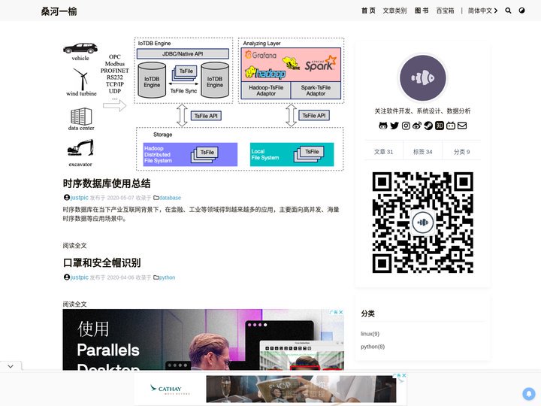Viewport: 541px width, 406px height.
Task: Open the python category link on the mask post
Action: (x=168, y=277)
